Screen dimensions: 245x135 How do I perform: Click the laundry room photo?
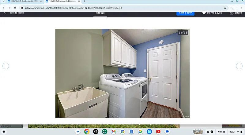point(123,73)
